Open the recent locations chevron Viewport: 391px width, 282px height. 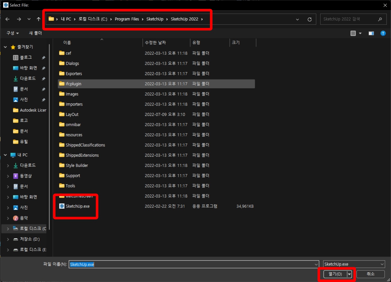[x=29, y=19]
